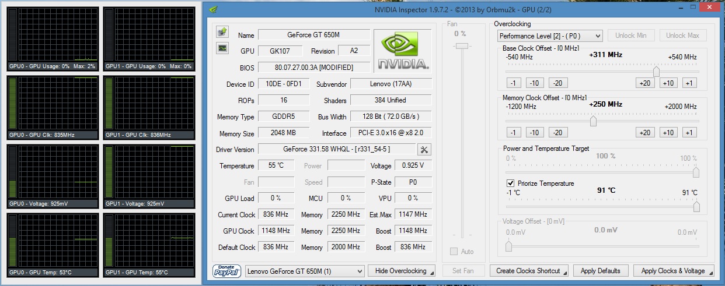
Task: Increase base clock offset by 1 MHz
Action: click(689, 83)
